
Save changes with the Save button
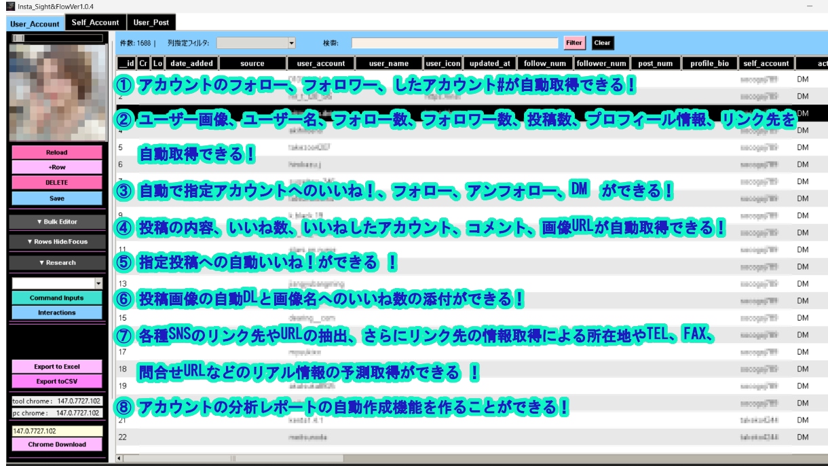[57, 198]
